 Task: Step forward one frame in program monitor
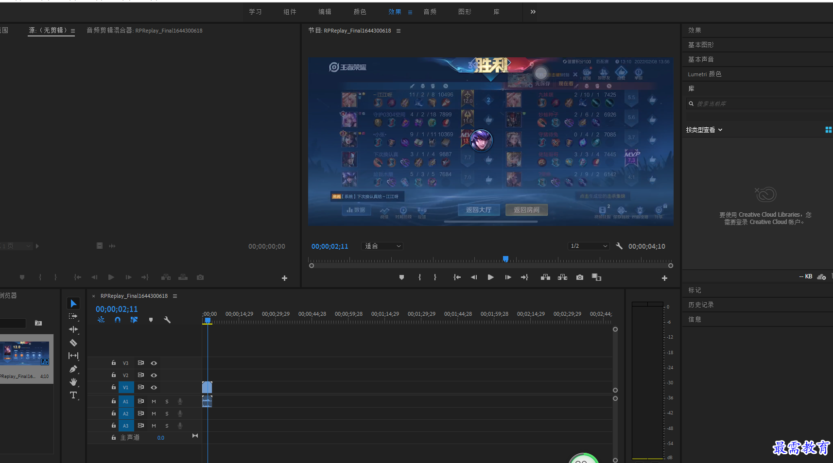(508, 277)
